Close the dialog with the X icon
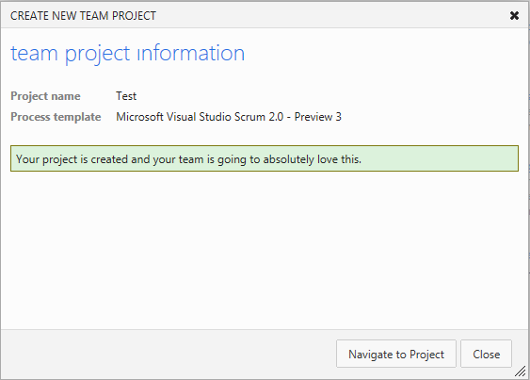530x380 pixels. 514,16
